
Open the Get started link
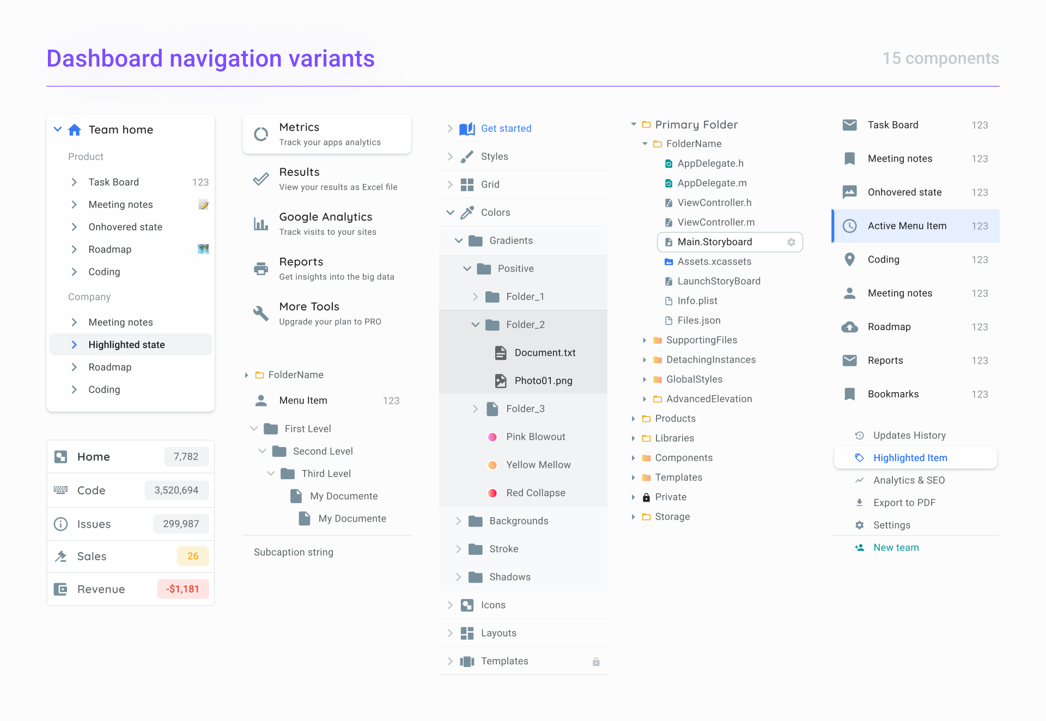click(x=506, y=129)
